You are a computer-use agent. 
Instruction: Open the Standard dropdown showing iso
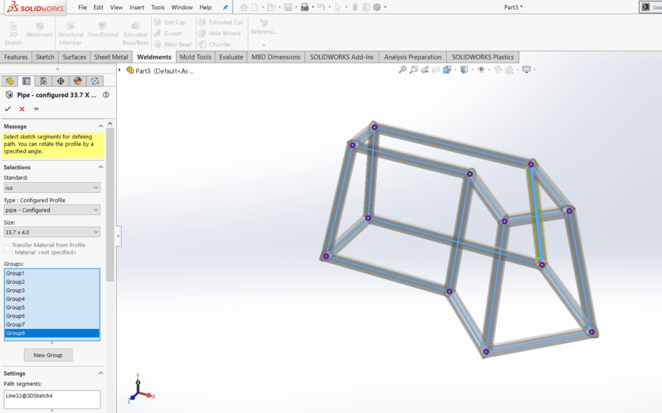(52, 188)
